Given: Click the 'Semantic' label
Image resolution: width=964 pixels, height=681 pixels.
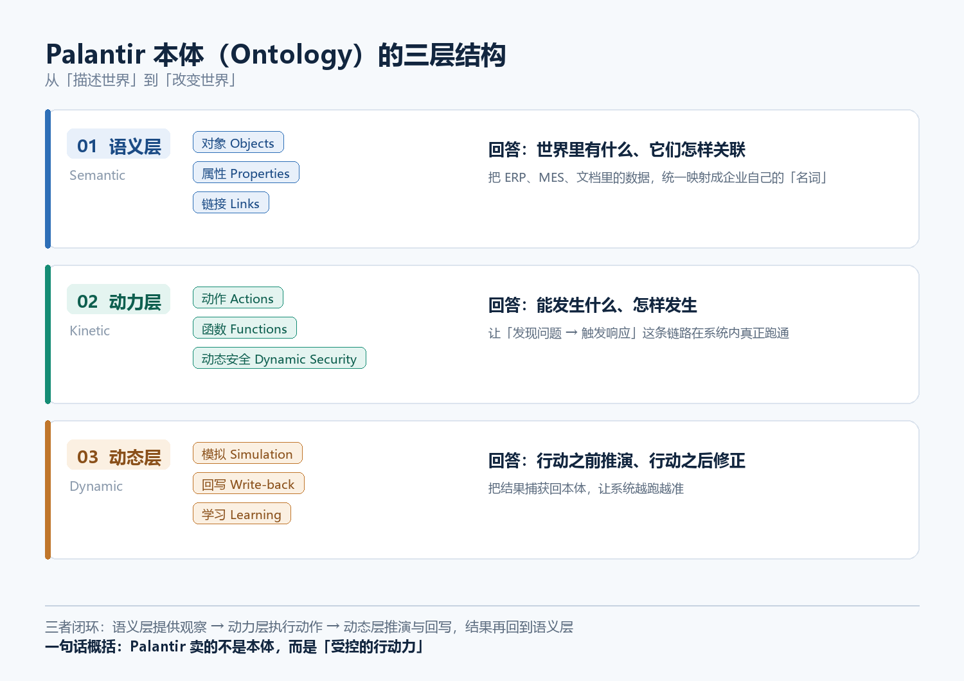Looking at the screenshot, I should pos(97,175).
